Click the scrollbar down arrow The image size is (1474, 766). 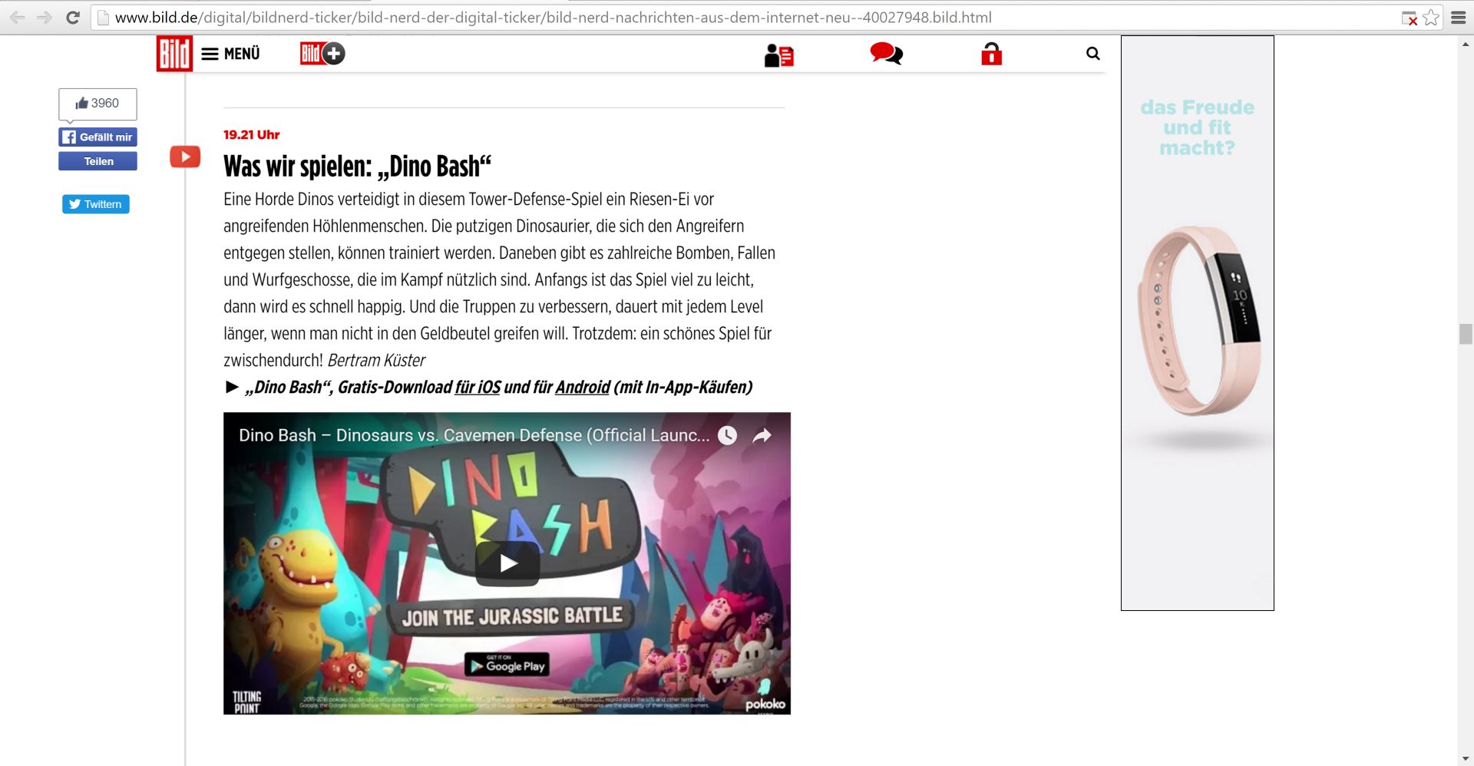pos(1466,758)
